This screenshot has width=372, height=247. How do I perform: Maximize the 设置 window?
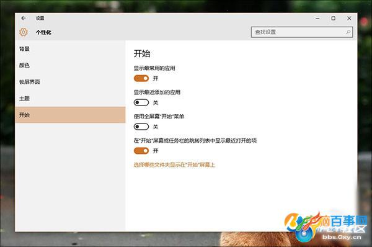pos(334,18)
